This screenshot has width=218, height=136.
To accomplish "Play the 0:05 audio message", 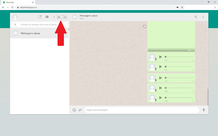I will (160, 98).
